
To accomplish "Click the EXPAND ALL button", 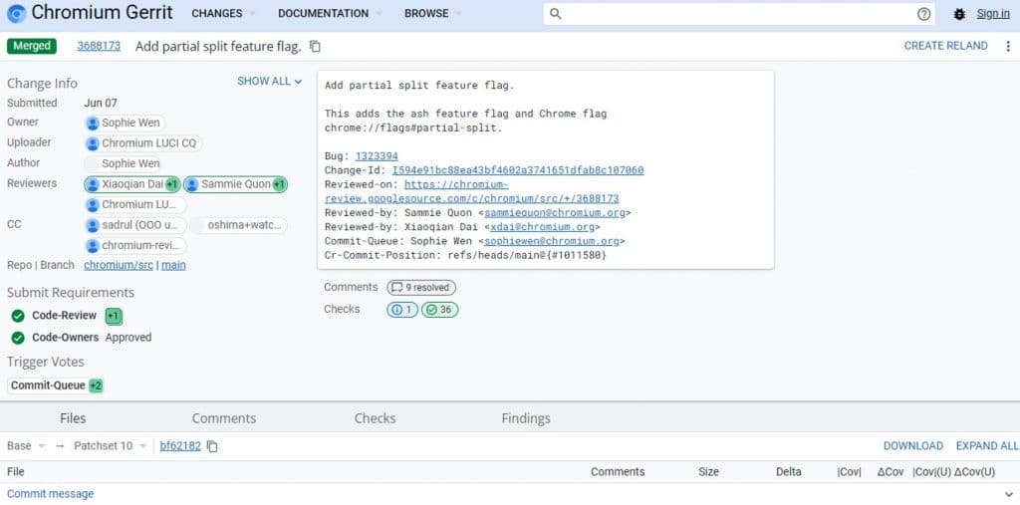I will pos(987,446).
